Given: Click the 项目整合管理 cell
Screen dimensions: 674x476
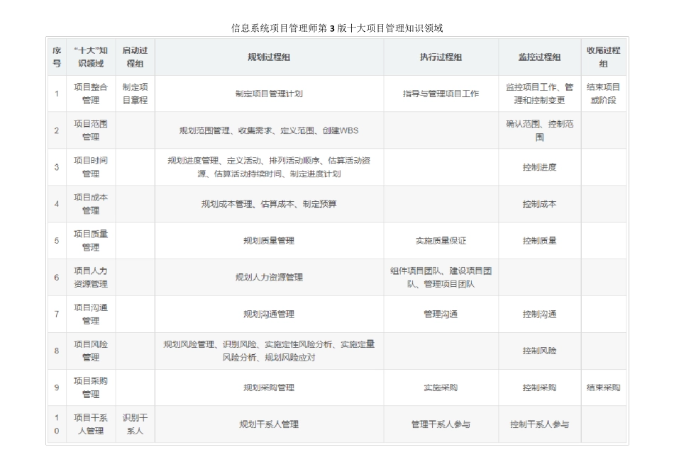Looking at the screenshot, I should point(91,93).
